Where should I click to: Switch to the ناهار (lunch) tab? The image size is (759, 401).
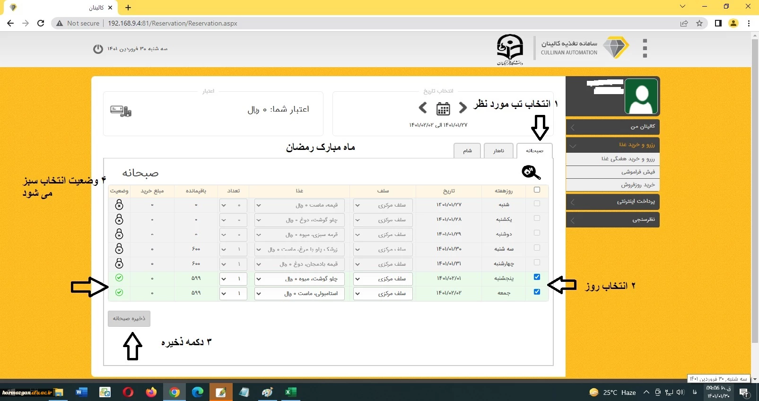click(x=498, y=151)
